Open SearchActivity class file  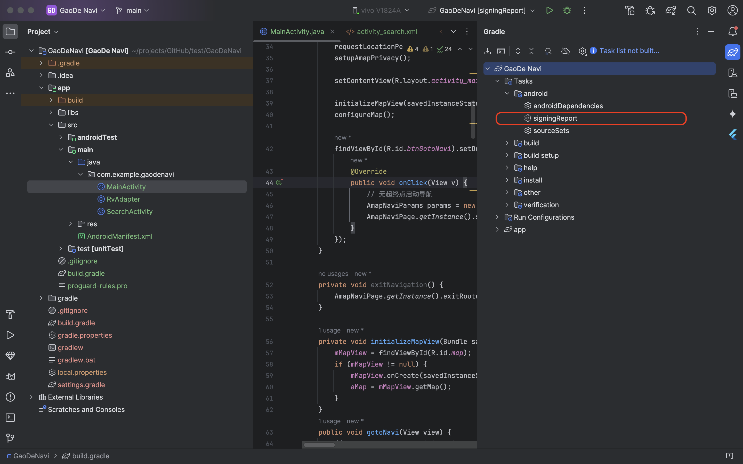coord(129,211)
